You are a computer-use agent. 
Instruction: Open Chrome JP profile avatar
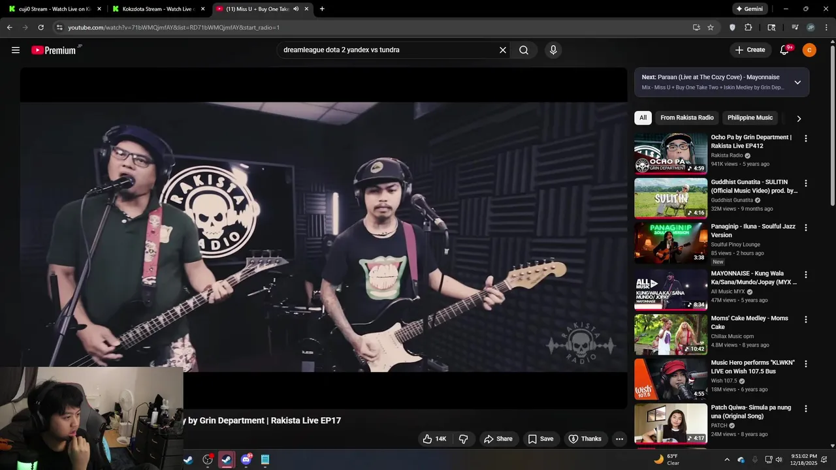point(811,27)
